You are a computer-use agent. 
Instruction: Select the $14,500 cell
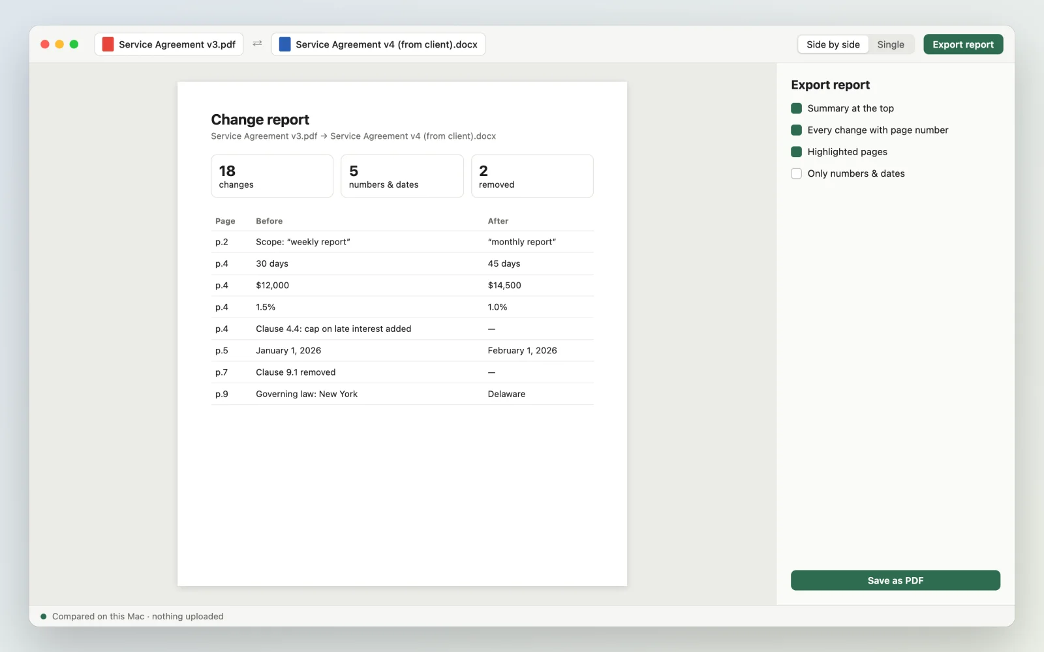(x=504, y=286)
